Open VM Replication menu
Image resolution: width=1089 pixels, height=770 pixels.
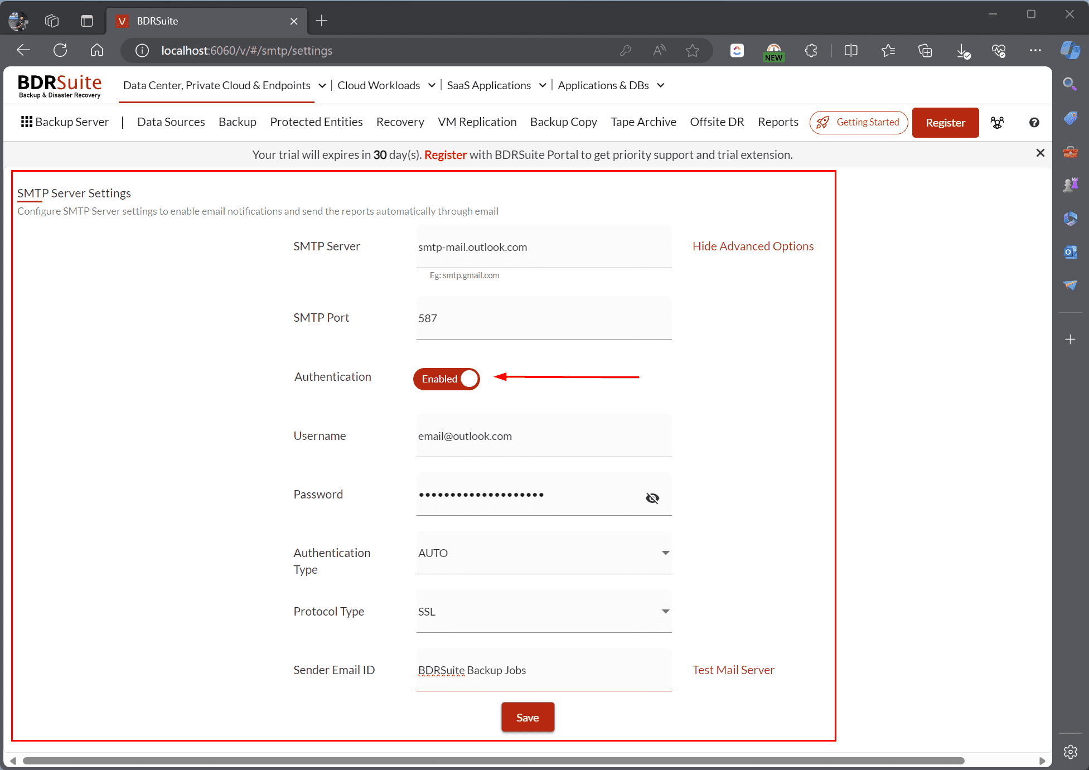[x=477, y=122]
